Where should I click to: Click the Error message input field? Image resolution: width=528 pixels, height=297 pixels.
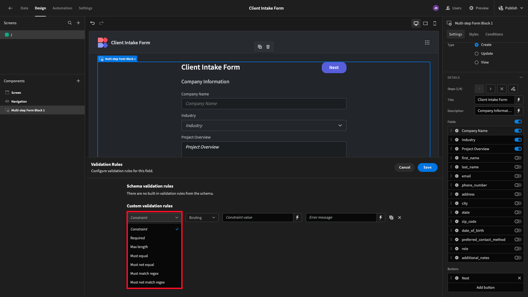[x=341, y=218]
